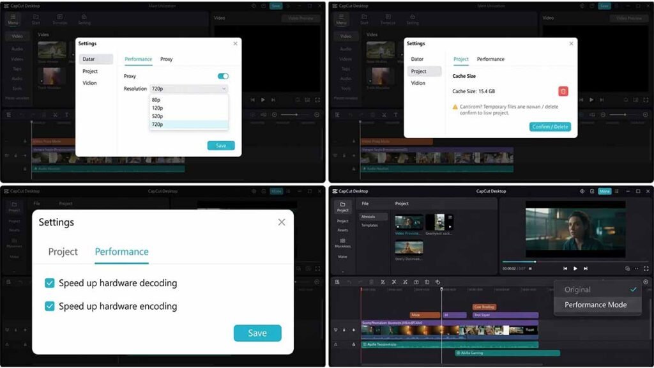Toggle the Proxy switch in the Proxy settings dialog

coord(223,76)
